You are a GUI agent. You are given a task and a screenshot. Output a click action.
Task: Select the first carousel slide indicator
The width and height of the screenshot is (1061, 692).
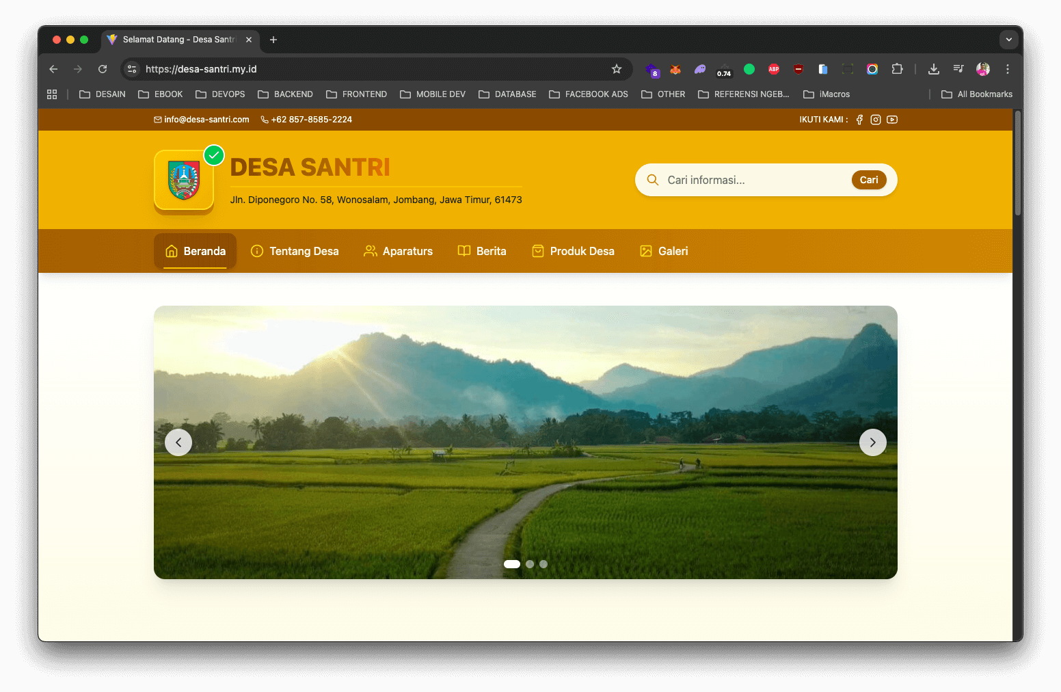512,564
